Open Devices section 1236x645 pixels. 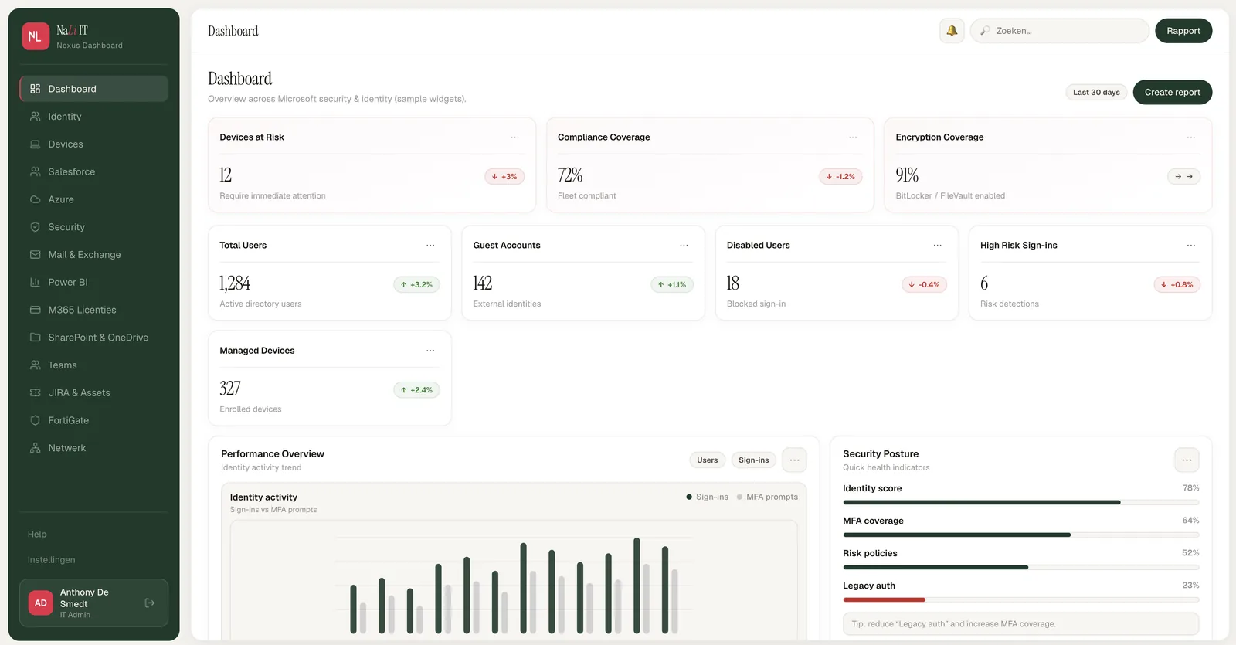pyautogui.click(x=93, y=144)
